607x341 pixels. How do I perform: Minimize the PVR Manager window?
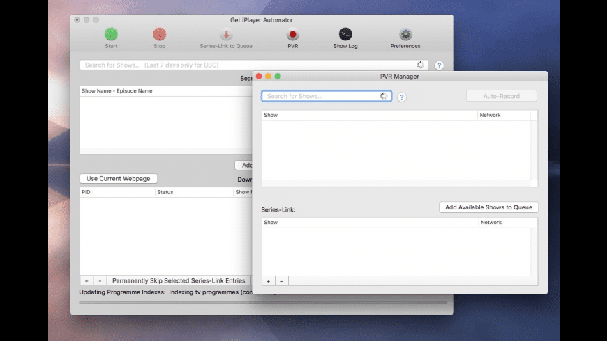pyautogui.click(x=269, y=77)
